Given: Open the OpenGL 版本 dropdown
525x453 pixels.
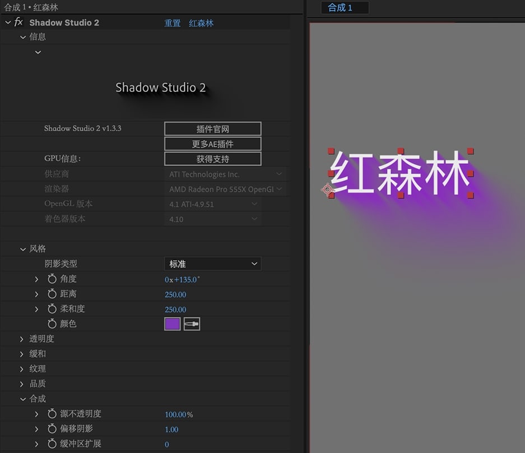Looking at the screenshot, I should pos(212,204).
